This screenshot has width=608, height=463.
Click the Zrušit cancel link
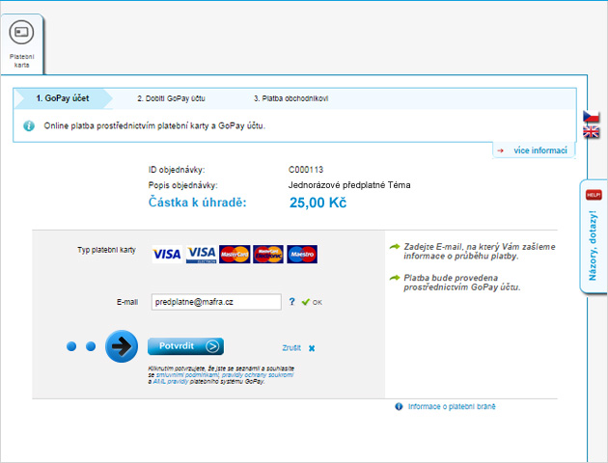[x=291, y=347]
